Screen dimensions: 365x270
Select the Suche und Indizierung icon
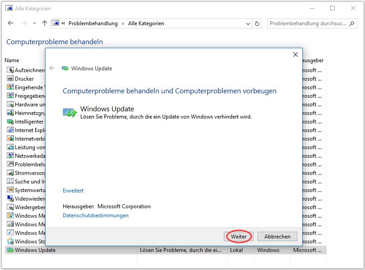pos(10,181)
